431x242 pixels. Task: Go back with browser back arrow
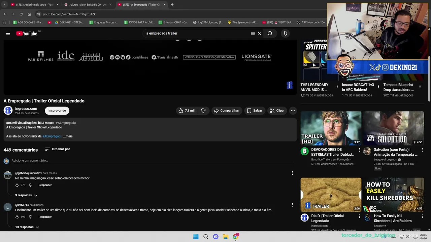[5, 14]
